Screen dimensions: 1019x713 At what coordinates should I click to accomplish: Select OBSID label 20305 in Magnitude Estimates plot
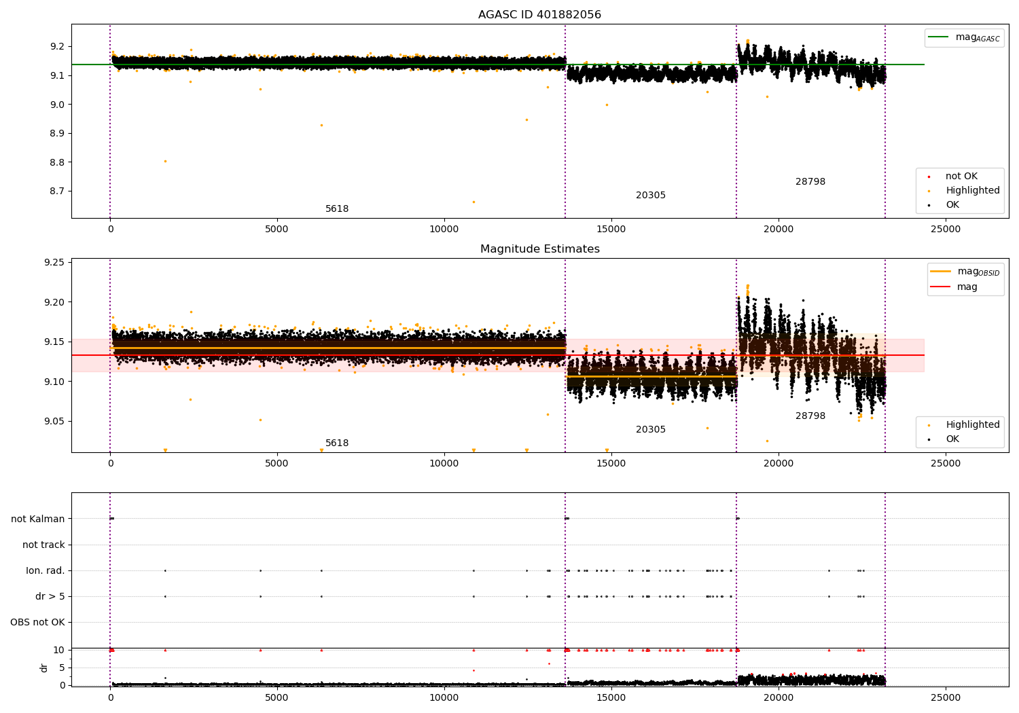(651, 430)
